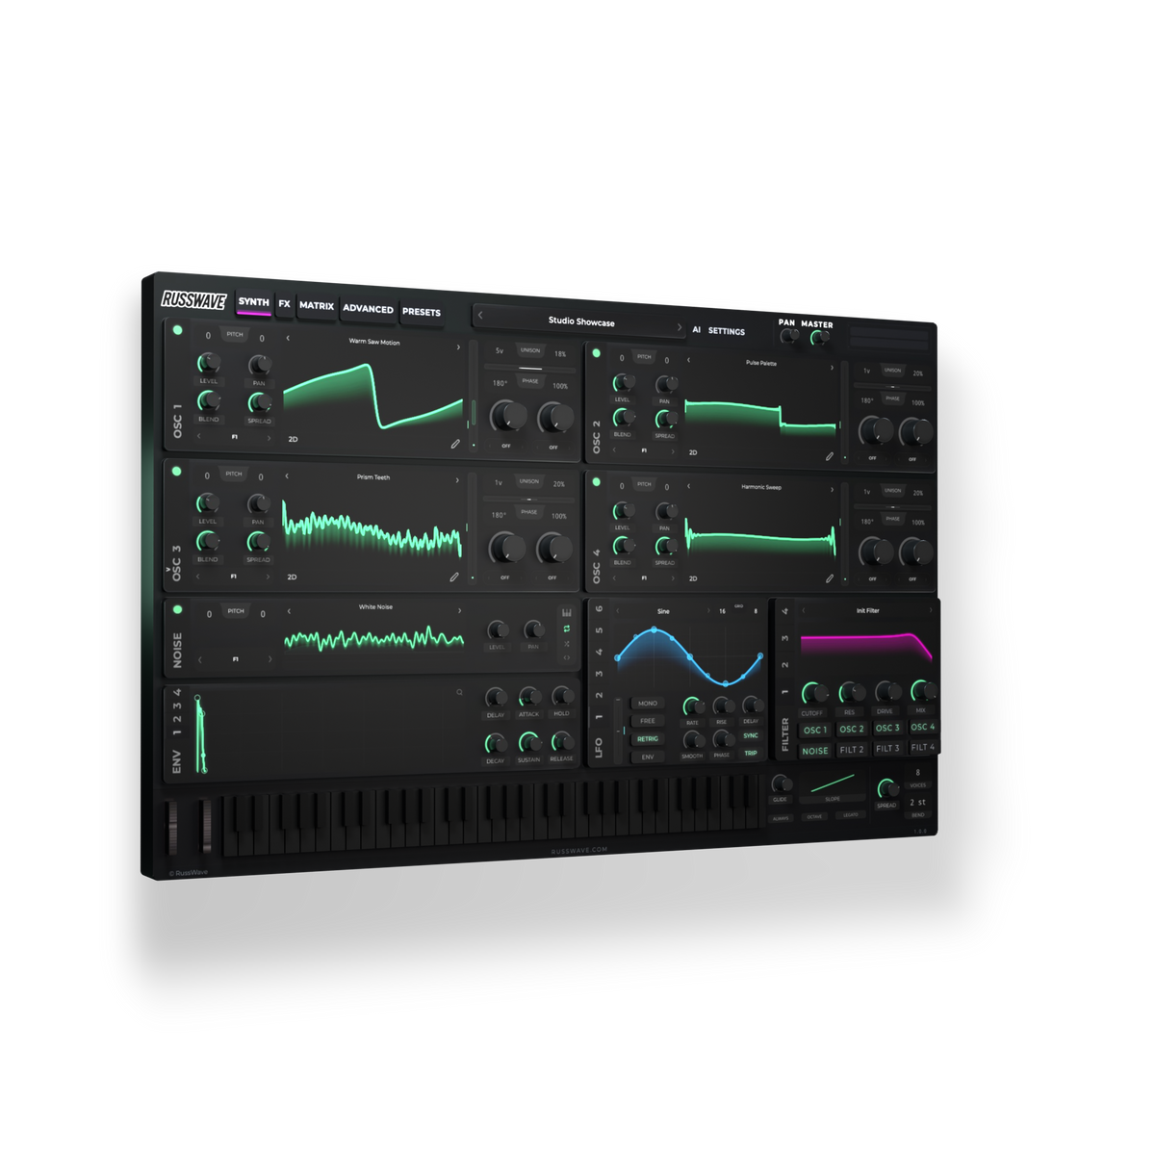Toggle OSC 1 power on/off
This screenshot has width=1155, height=1155.
pos(178,330)
